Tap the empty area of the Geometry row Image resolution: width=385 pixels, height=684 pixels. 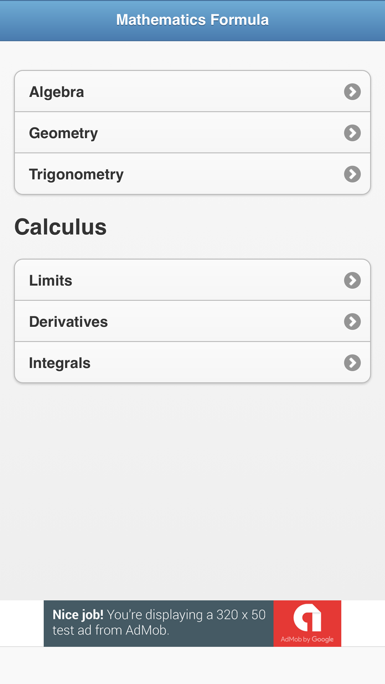coord(217,133)
